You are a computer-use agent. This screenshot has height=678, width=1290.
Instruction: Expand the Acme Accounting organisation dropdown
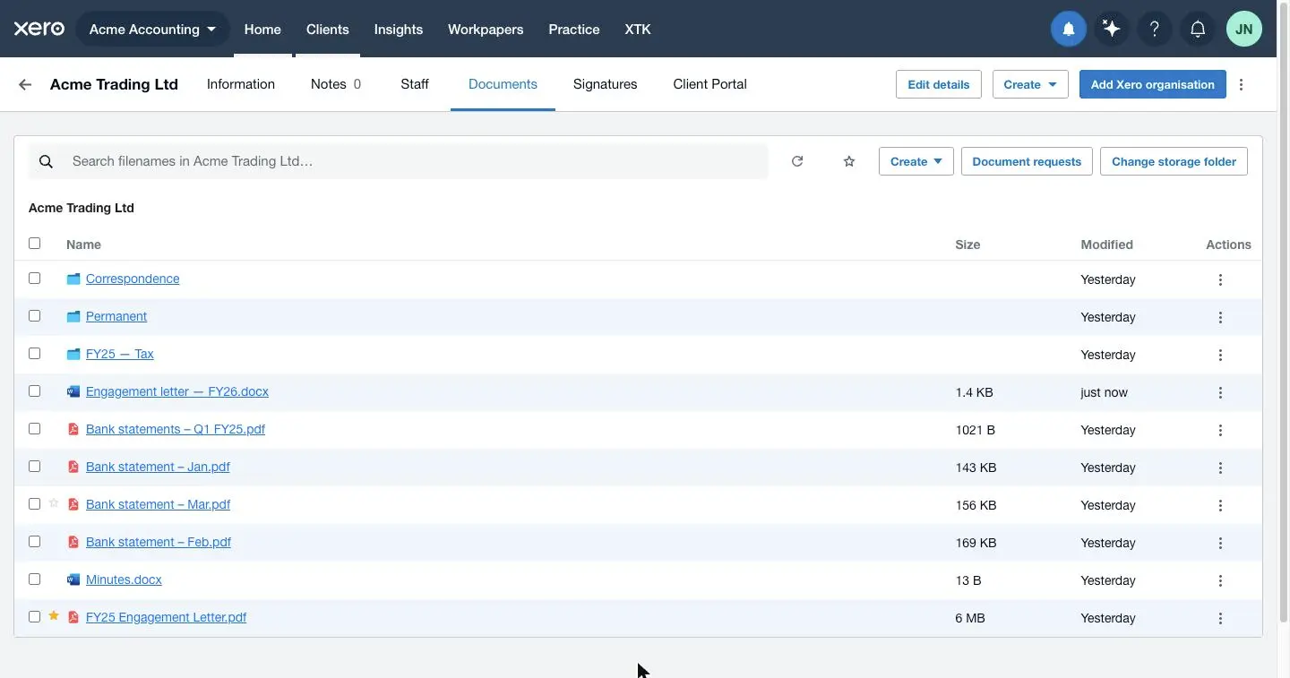153,29
